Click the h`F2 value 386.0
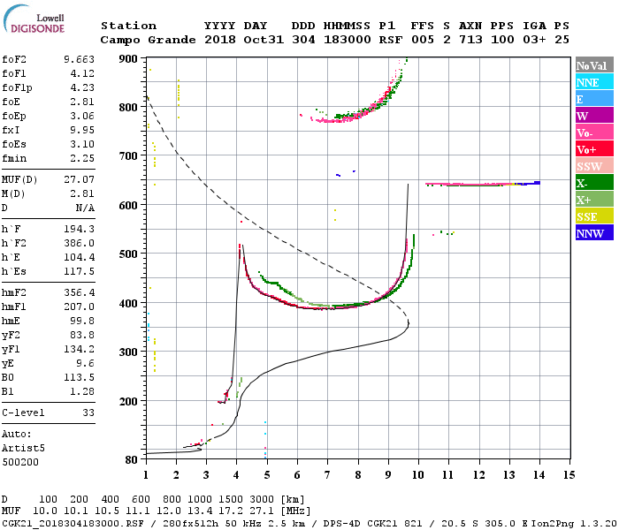The width and height of the screenshot is (619, 530). point(79,243)
